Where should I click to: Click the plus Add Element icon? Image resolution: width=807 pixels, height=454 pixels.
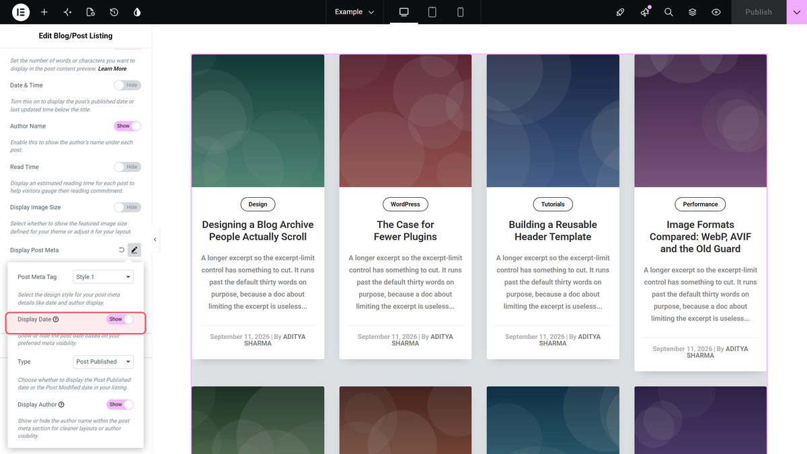tap(44, 12)
